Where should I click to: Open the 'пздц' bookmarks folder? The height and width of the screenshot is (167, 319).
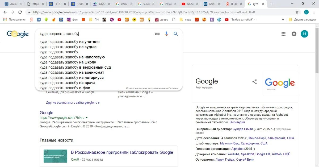185,19
